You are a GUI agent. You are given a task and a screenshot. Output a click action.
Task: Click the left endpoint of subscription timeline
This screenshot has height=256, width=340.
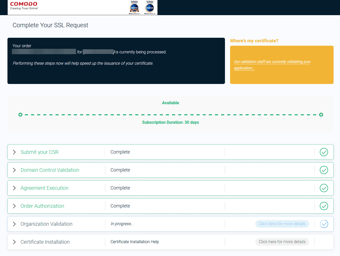[21, 115]
